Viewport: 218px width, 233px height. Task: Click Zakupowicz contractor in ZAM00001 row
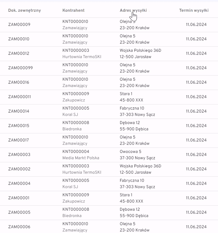pyautogui.click(x=74, y=201)
